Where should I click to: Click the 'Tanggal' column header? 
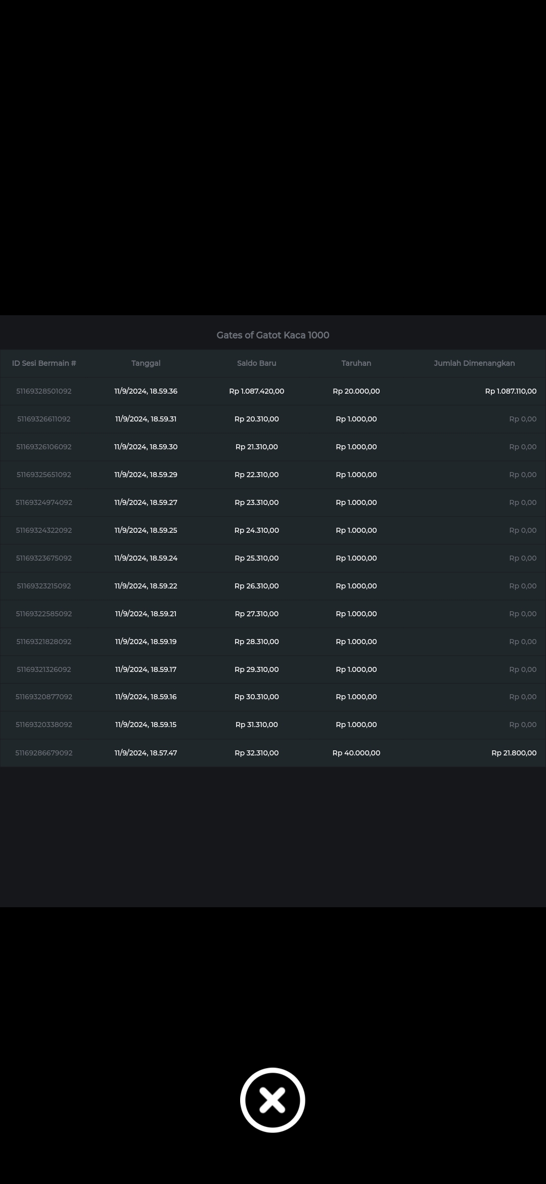point(146,363)
